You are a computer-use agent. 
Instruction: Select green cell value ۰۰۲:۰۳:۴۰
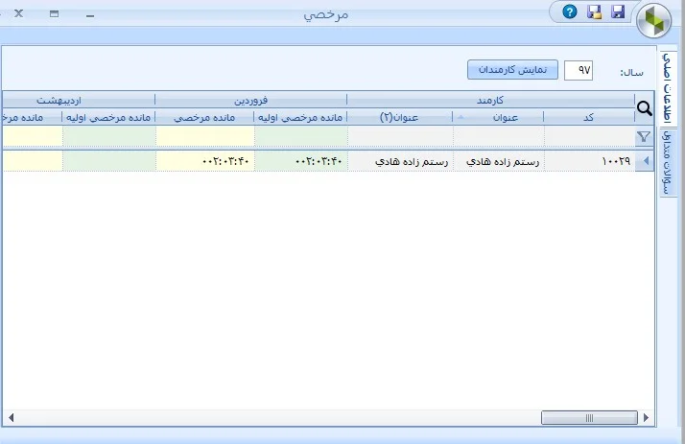[x=301, y=161]
